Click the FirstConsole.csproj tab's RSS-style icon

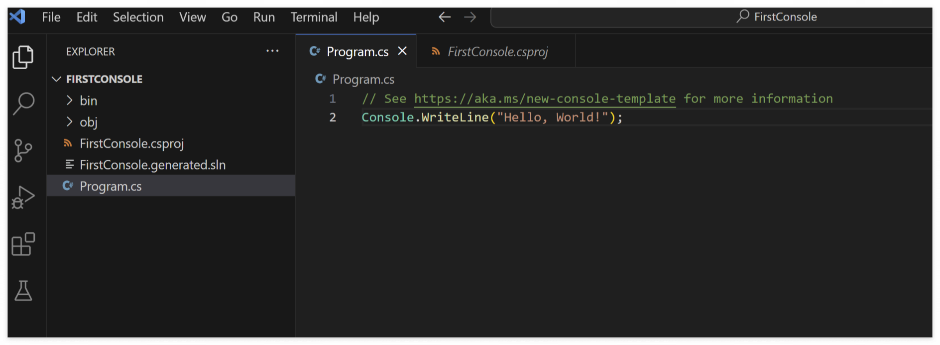click(436, 51)
